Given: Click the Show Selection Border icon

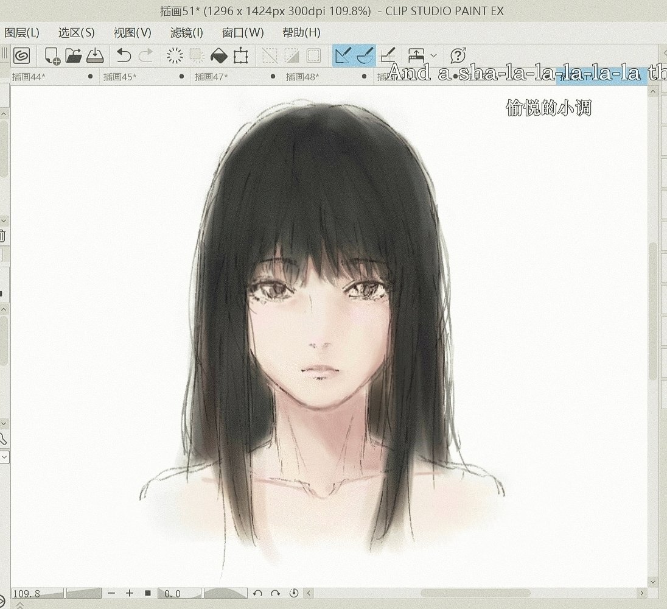Looking at the screenshot, I should pos(314,56).
